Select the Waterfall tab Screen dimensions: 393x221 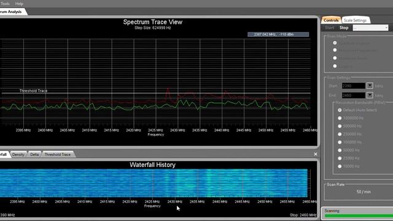[x=4, y=154]
